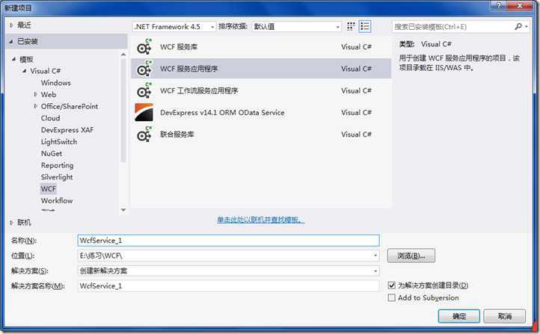Click the 名称 input field
Viewport: 540px width, 334px height.
229,240
